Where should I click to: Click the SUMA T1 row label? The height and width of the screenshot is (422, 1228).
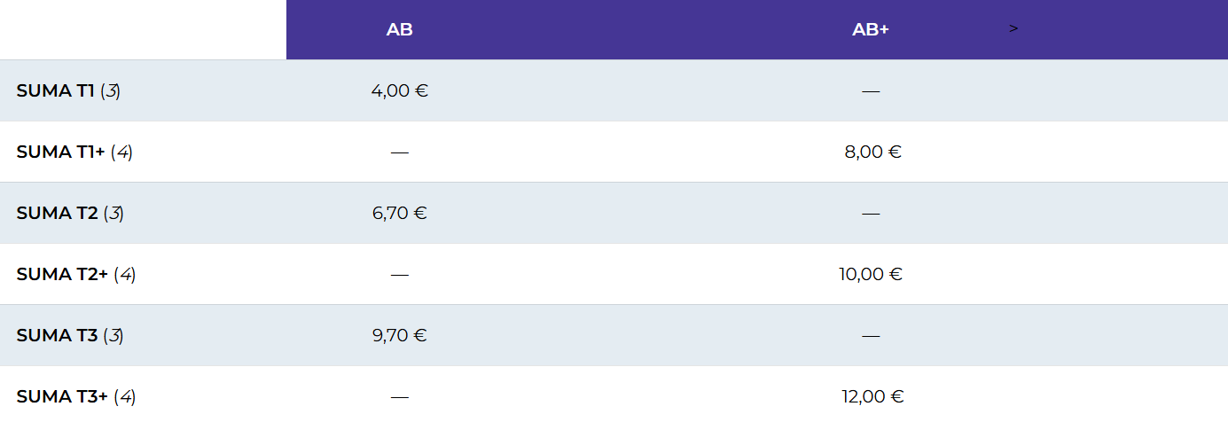click(68, 90)
